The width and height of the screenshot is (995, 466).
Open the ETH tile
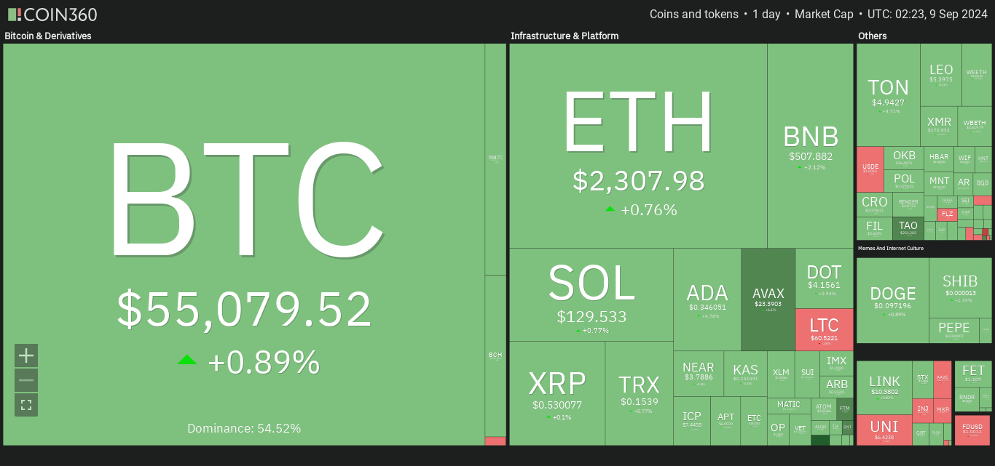[x=638, y=145]
